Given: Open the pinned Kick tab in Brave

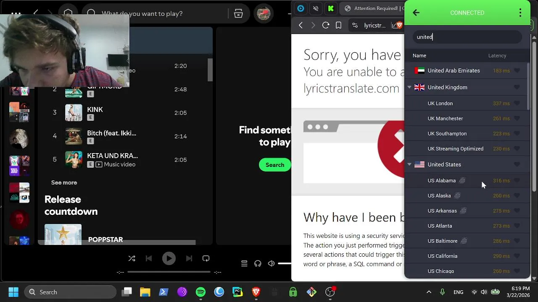Looking at the screenshot, I should pos(331,8).
